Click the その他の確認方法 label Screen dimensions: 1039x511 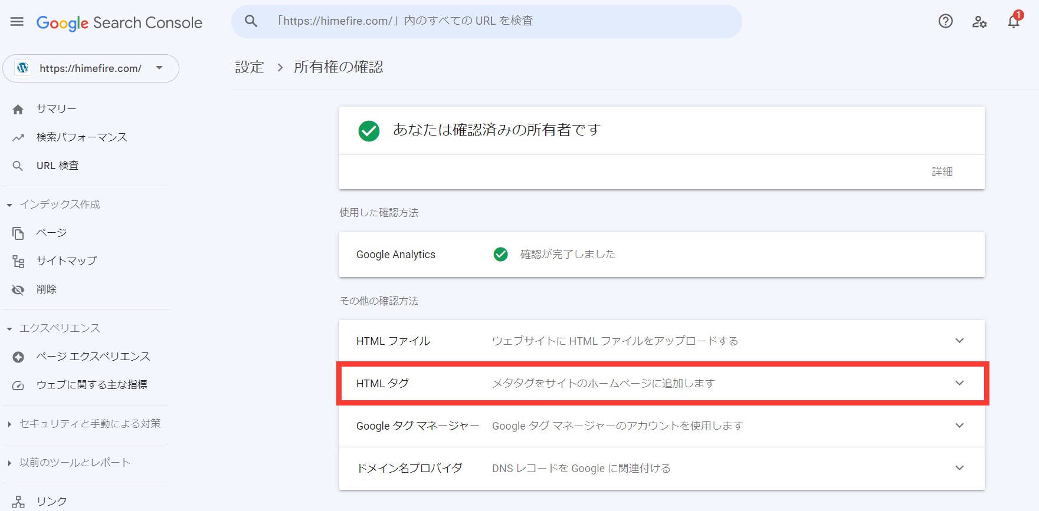point(379,301)
